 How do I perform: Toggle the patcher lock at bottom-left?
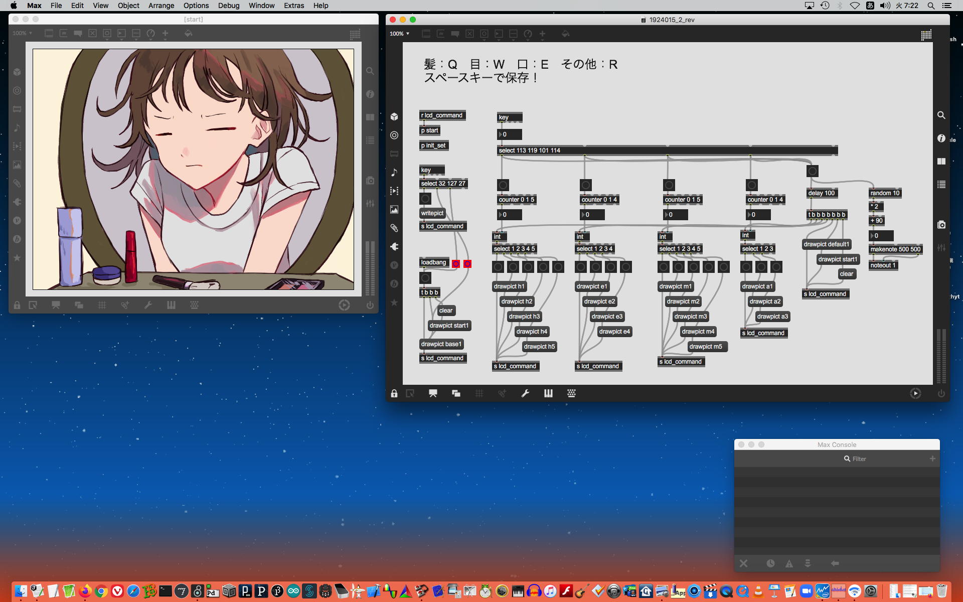(x=394, y=393)
